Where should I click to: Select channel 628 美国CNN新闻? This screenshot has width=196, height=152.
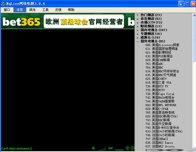click(158, 60)
